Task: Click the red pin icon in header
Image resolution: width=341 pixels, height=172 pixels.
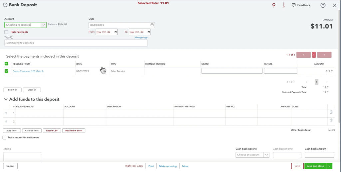Action: (x=274, y=5)
